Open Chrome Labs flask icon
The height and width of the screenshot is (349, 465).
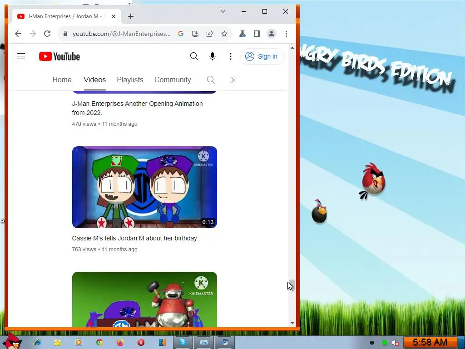click(242, 34)
